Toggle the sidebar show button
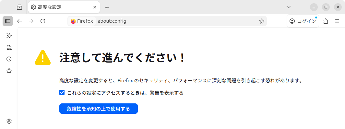Viewport: 345px width, 129px height. pos(8,21)
